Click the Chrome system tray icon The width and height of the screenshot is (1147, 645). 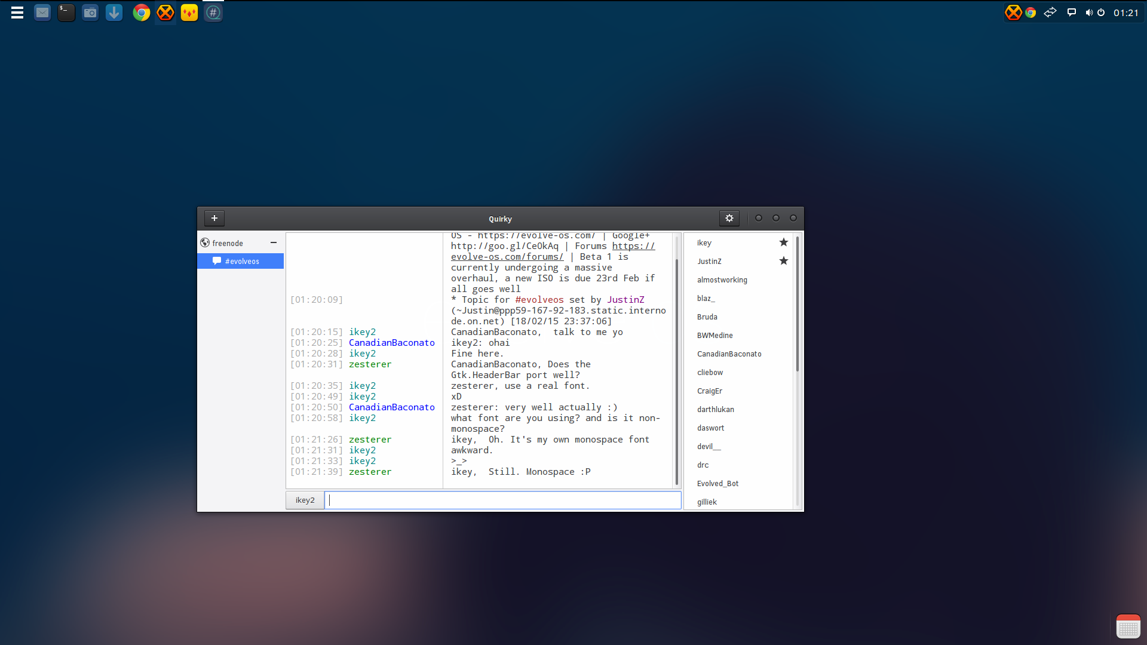(1031, 13)
